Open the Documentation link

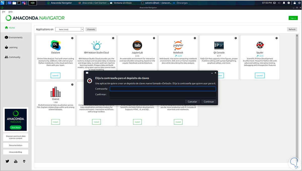pos(16,145)
